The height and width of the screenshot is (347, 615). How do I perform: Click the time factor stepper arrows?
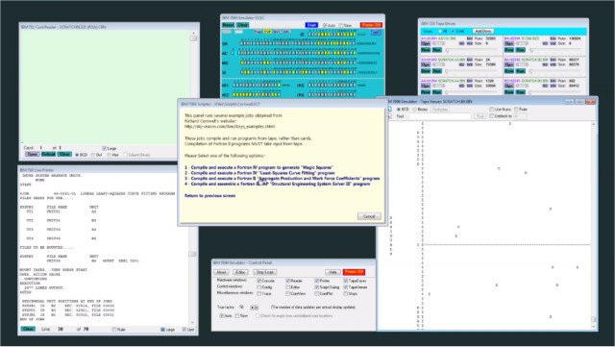coord(254,308)
